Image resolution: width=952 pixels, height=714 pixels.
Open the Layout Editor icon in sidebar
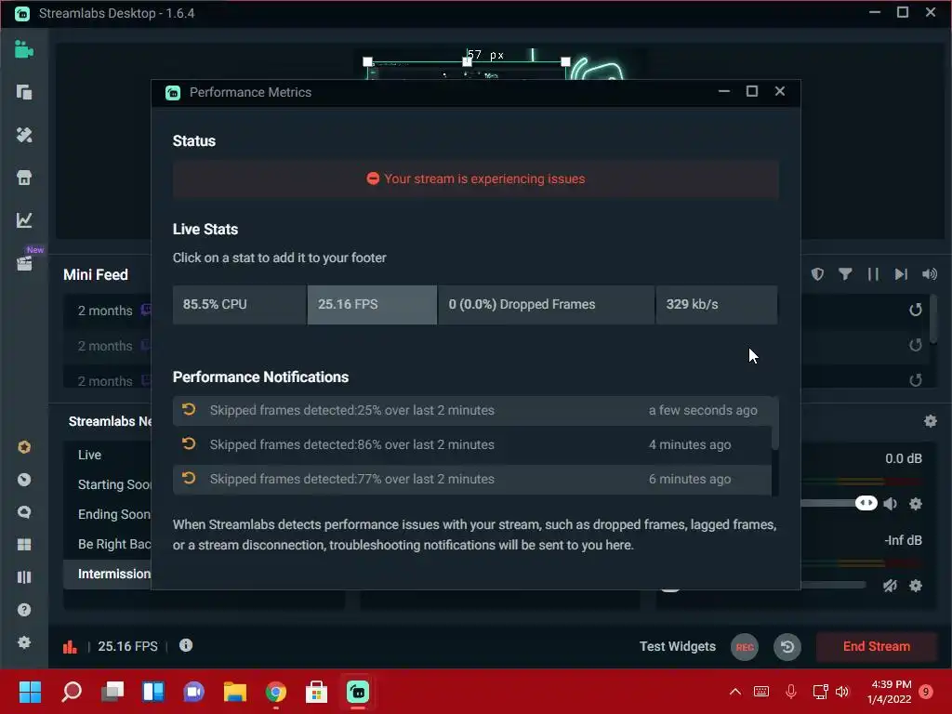23,92
